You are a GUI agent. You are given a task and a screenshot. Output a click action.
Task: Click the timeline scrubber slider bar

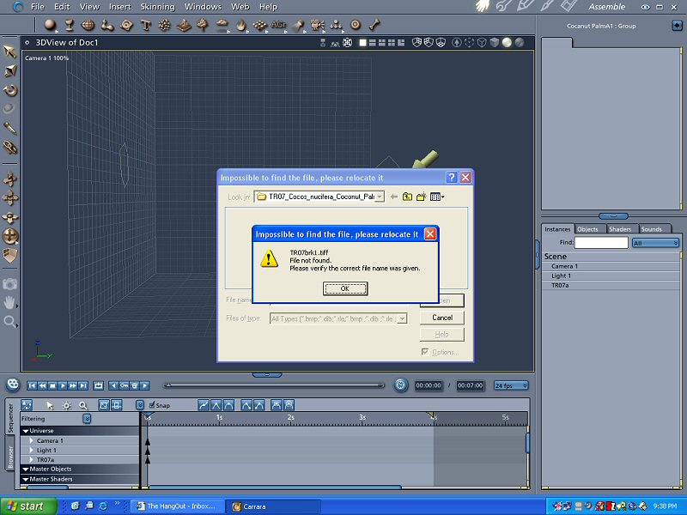click(x=275, y=385)
